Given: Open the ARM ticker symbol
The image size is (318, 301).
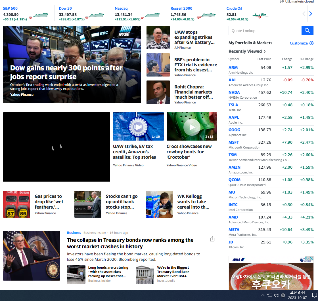Looking at the screenshot, I should point(233,68).
